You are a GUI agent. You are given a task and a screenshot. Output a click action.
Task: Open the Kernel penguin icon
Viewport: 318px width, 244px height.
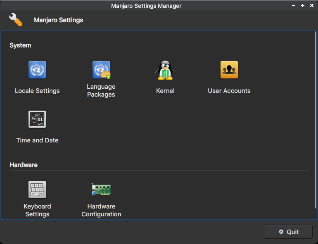coord(165,70)
